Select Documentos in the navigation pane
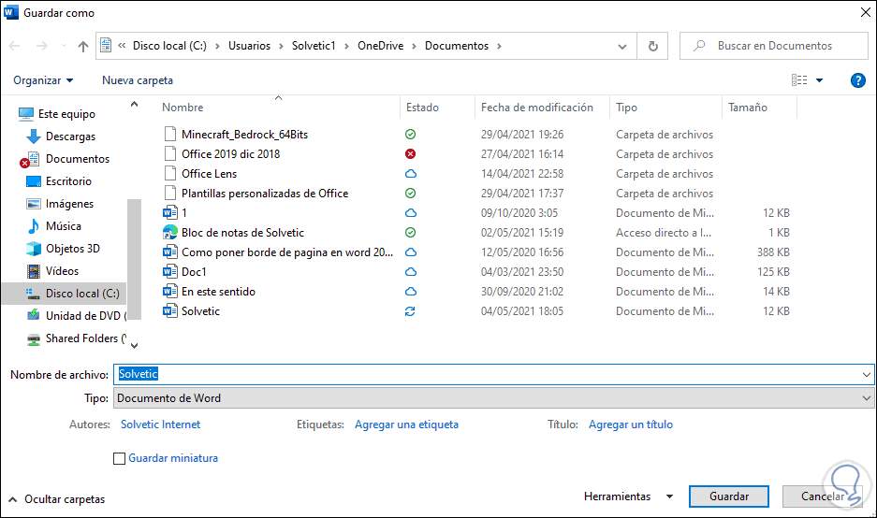The image size is (877, 518). click(78, 159)
